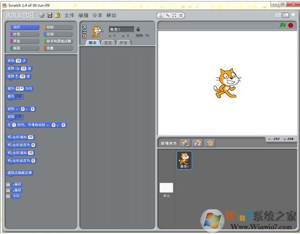Switch to the 脚本 tab

click(93, 43)
